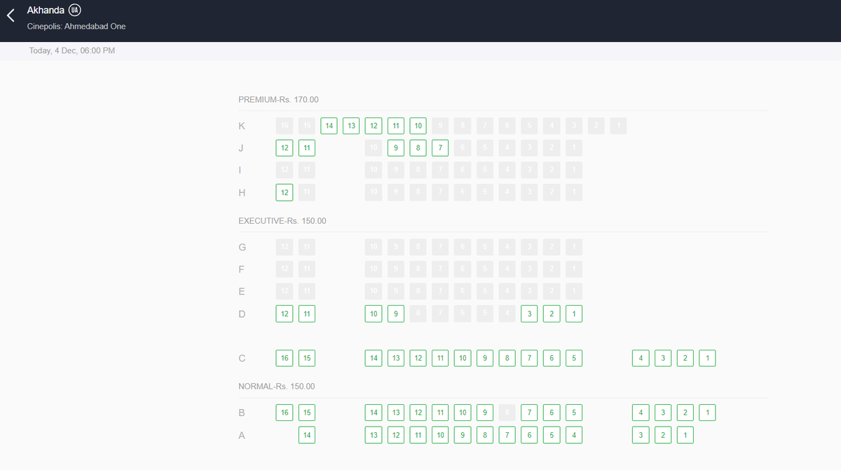Screen dimensions: 841x470
Task: Select seat 11 in row D
Action: (x=307, y=314)
